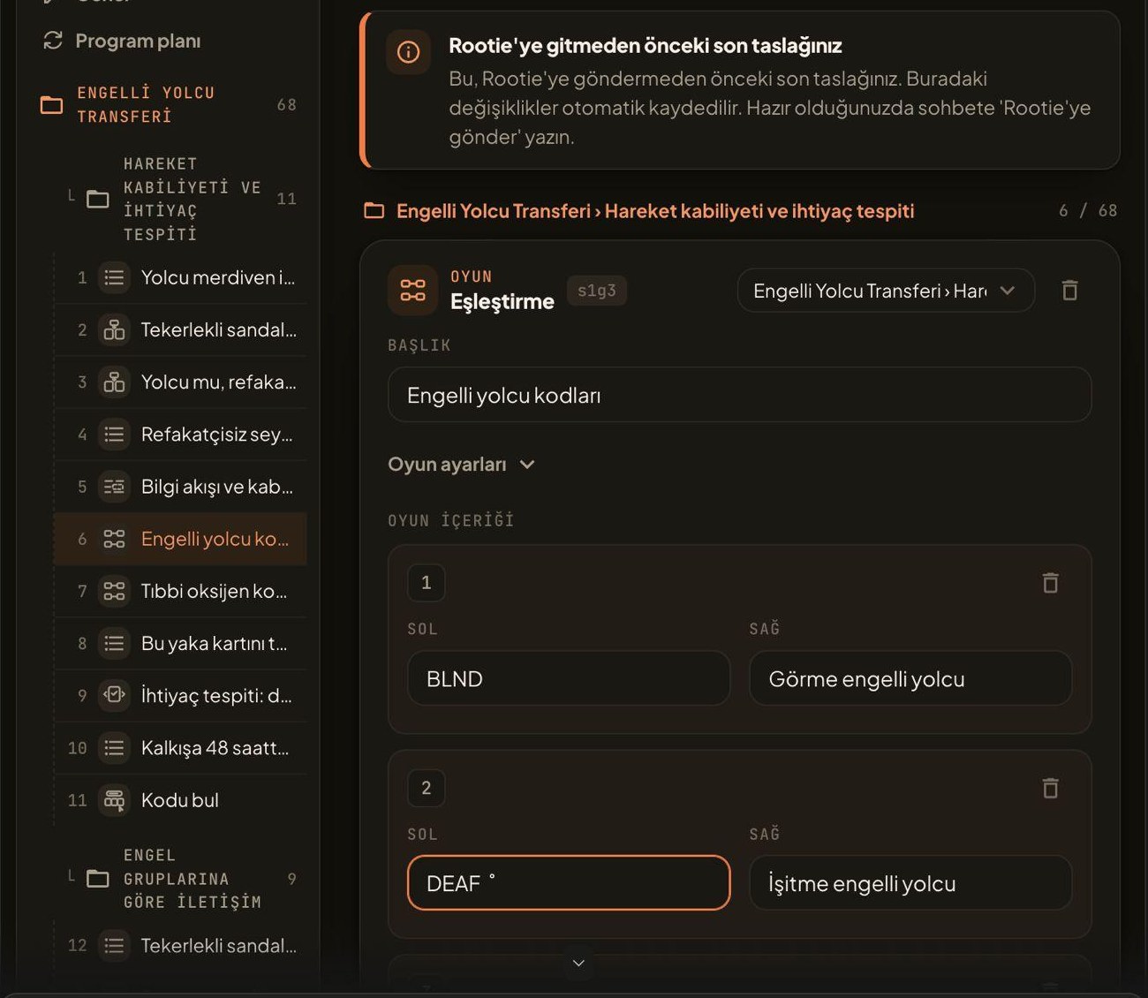Image resolution: width=1148 pixels, height=998 pixels.
Task: Delete pair 1 with the trash icon
Action: (x=1050, y=583)
